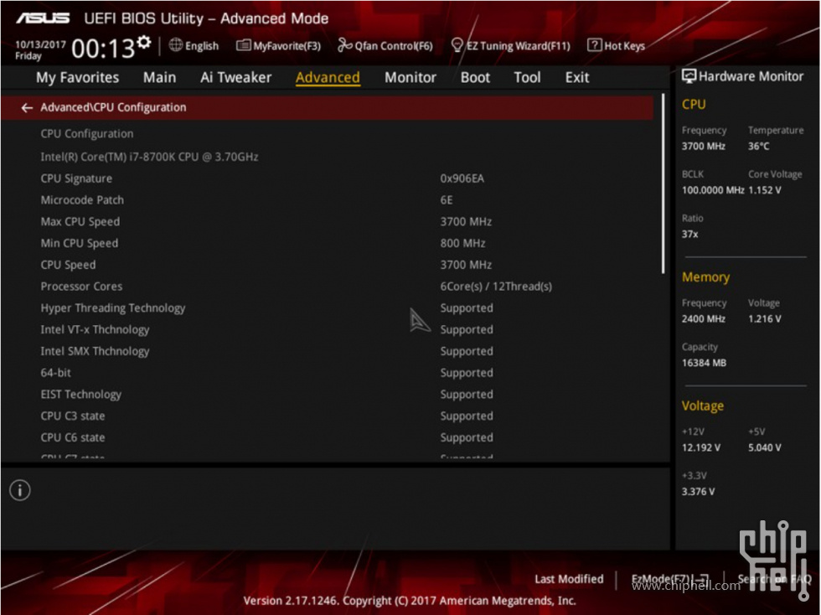821x615 pixels.
Task: Click the MyFavorite(F3) label
Action: pos(287,46)
